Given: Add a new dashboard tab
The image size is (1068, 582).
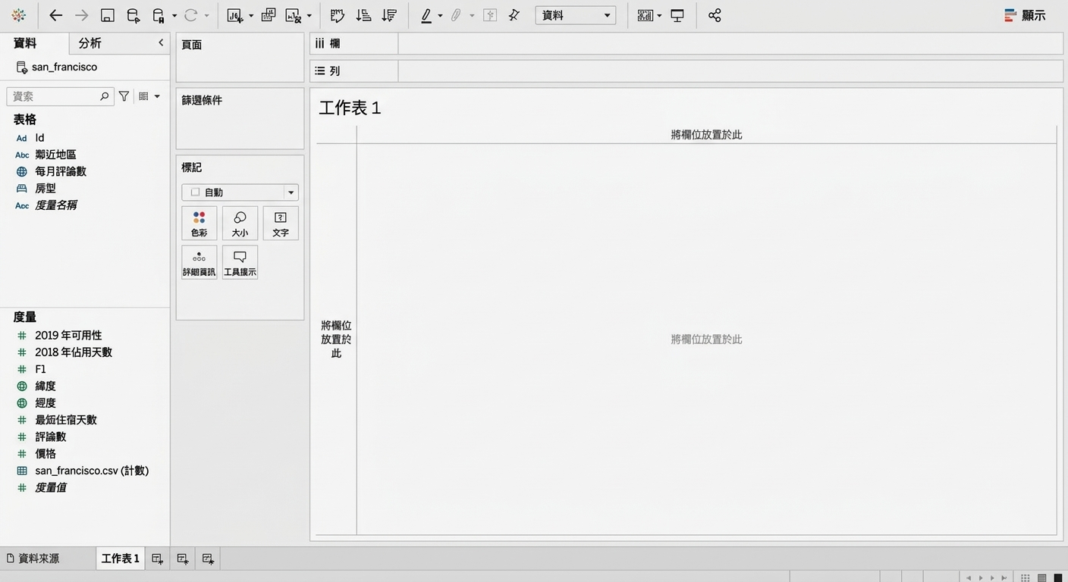Looking at the screenshot, I should [x=183, y=559].
